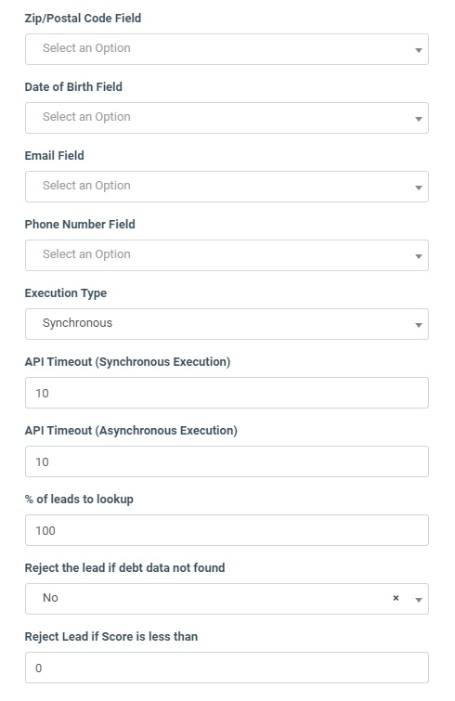
Task: Open the Execution Type Synchronous dropdown
Action: click(227, 324)
